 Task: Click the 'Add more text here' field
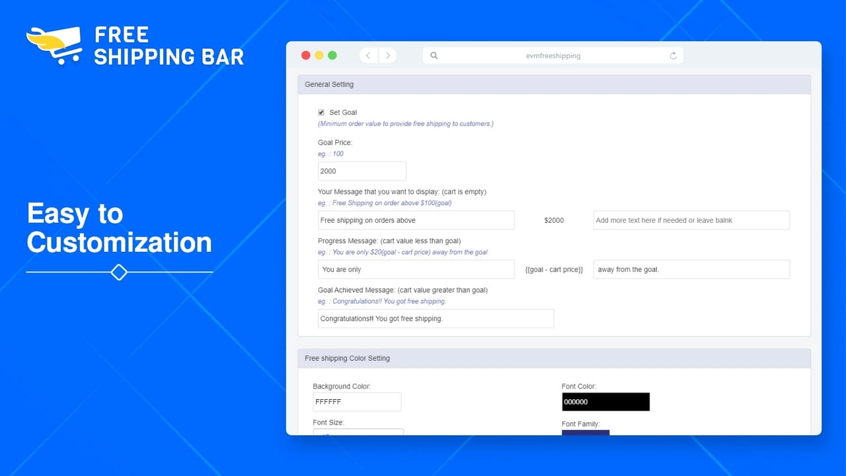[x=691, y=220]
